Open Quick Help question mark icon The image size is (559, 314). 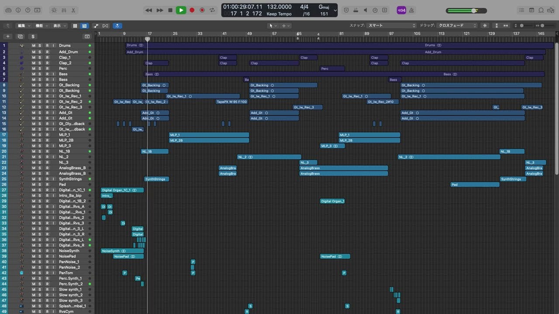click(x=28, y=10)
